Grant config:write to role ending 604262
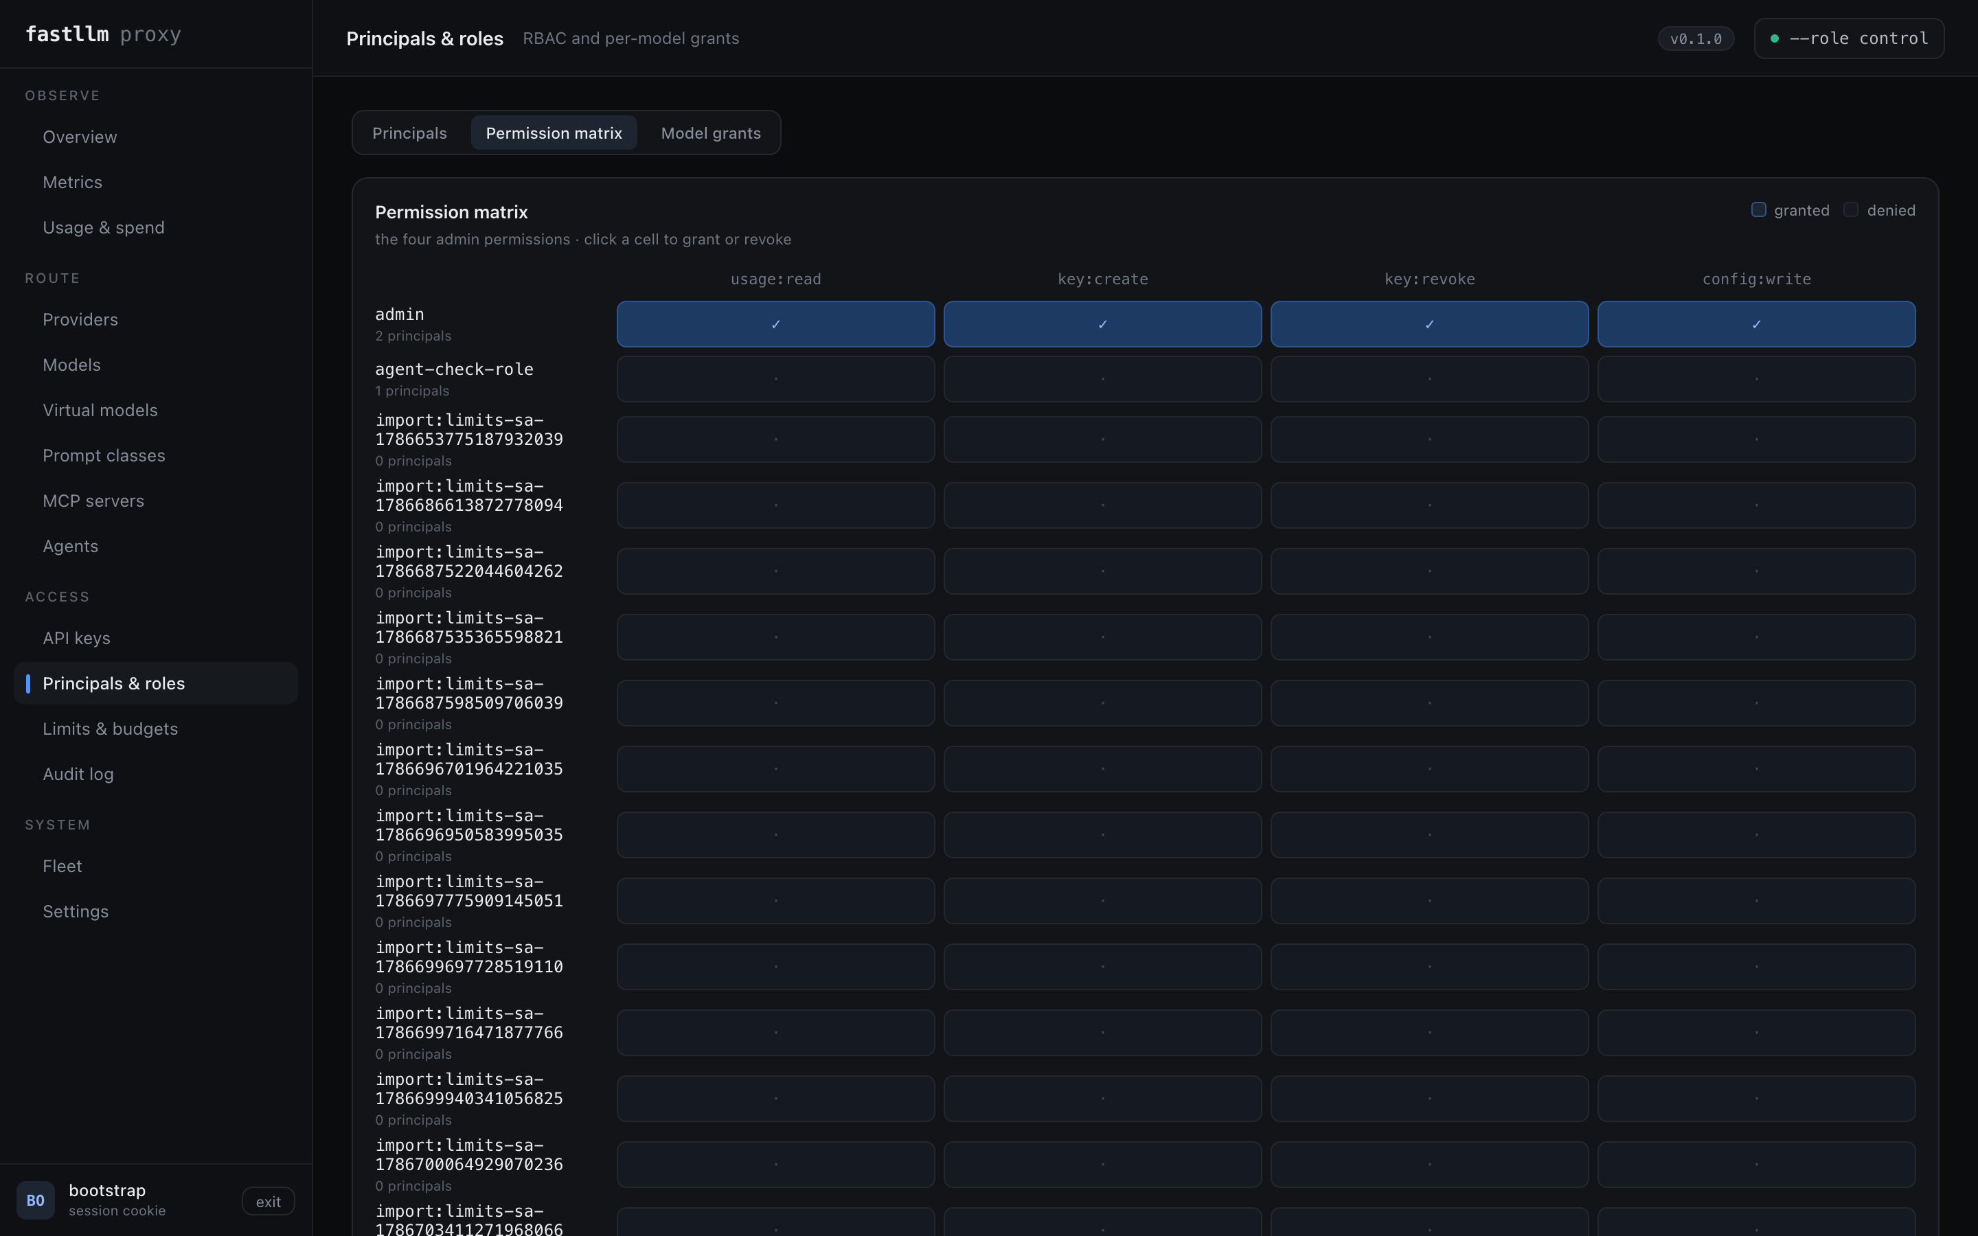Screen dimensions: 1978x1236 [x=1756, y=571]
